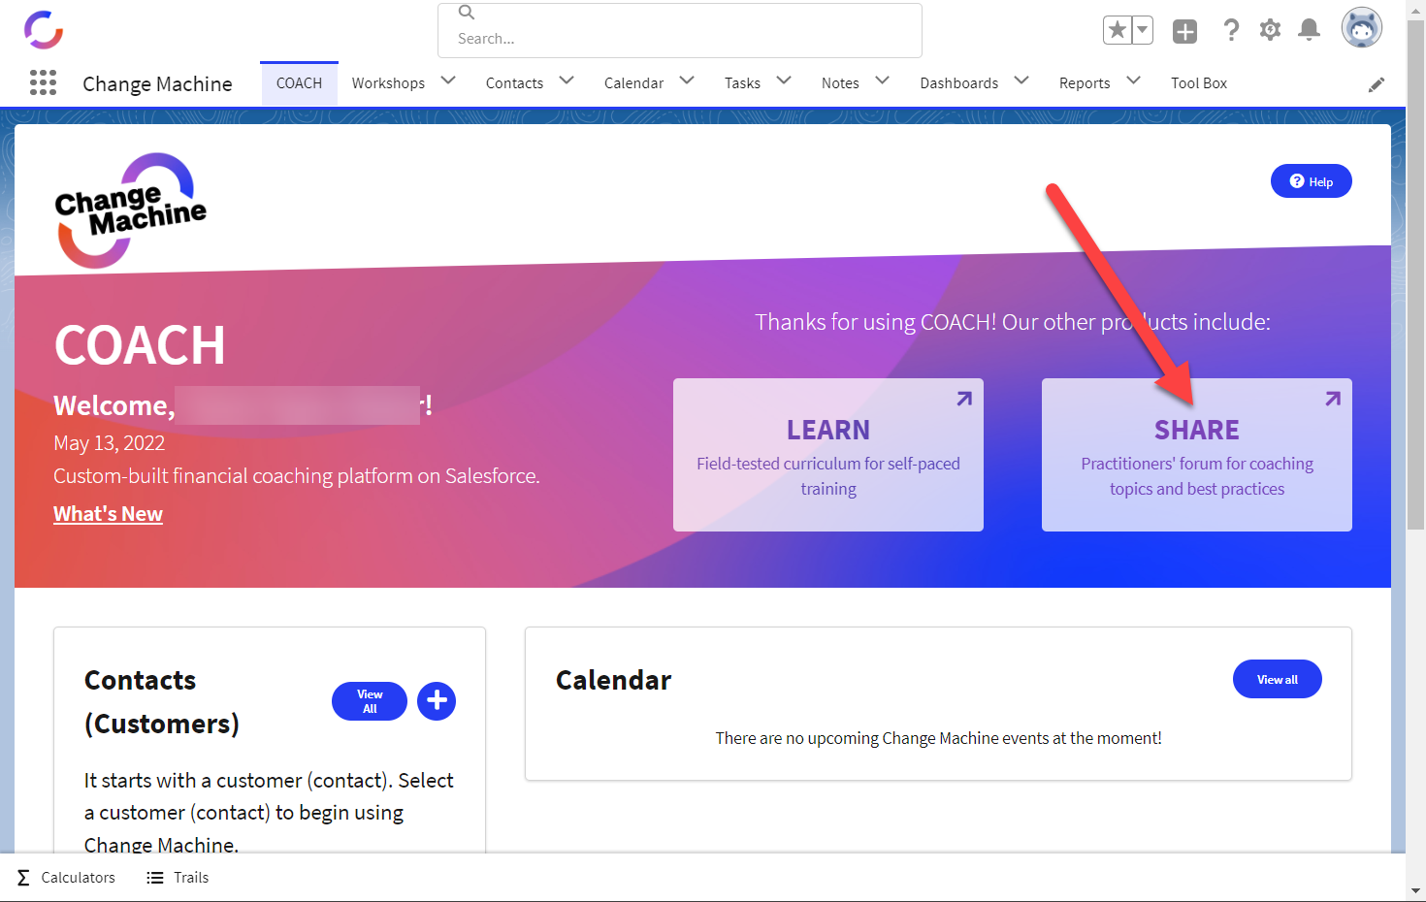The height and width of the screenshot is (902, 1426).
Task: Open the Reports tab
Action: click(1085, 83)
